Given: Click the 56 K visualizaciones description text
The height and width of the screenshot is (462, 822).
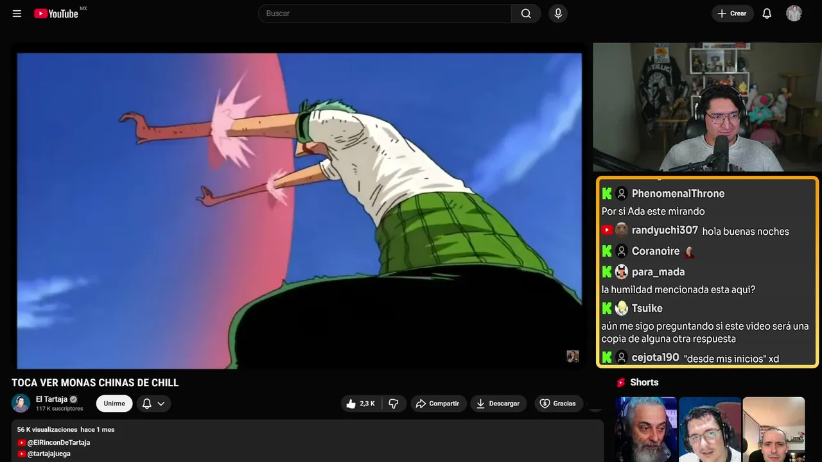Looking at the screenshot, I should (x=47, y=429).
